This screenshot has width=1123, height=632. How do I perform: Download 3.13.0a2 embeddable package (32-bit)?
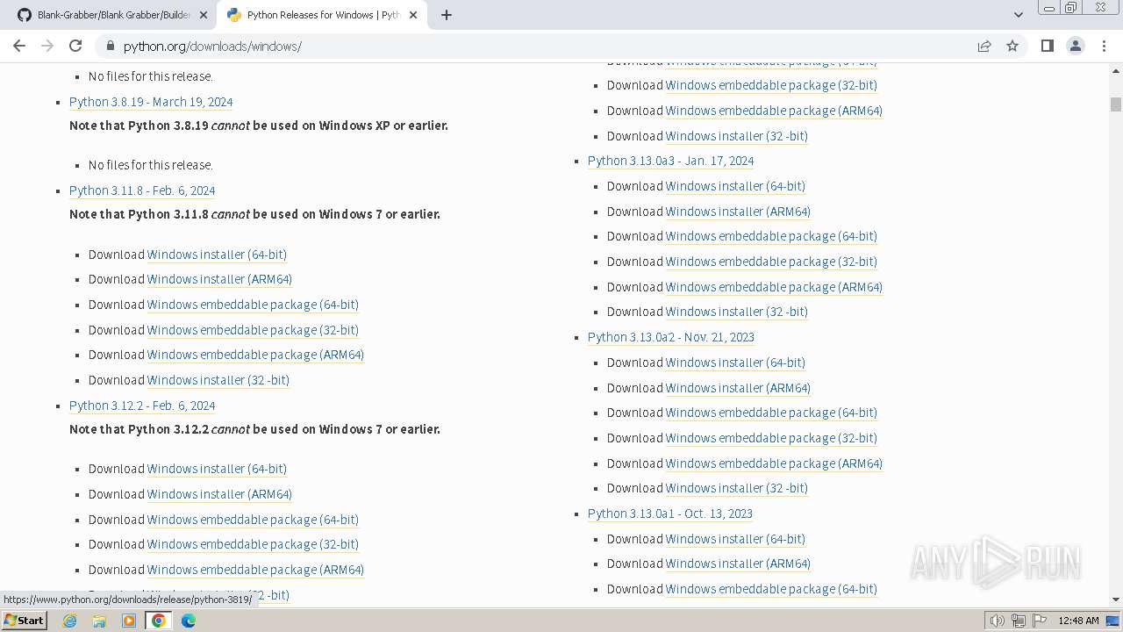pos(771,438)
